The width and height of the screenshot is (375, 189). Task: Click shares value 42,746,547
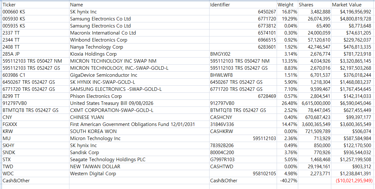click(x=315, y=47)
